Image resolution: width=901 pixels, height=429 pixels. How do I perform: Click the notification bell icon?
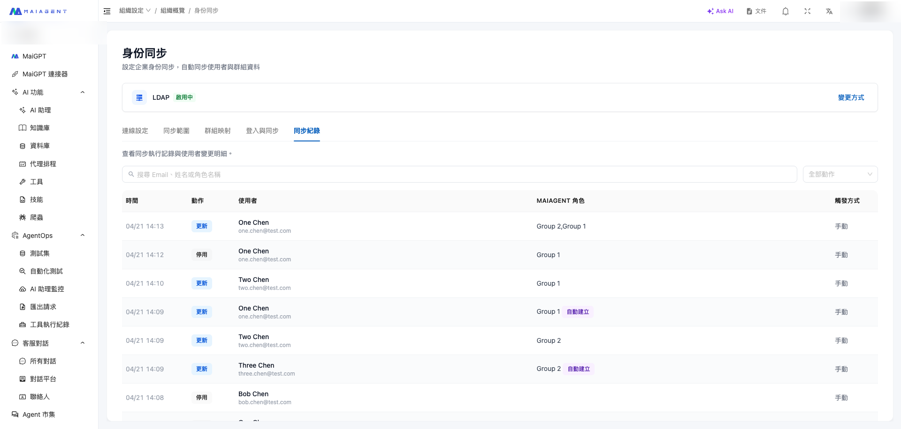(785, 11)
